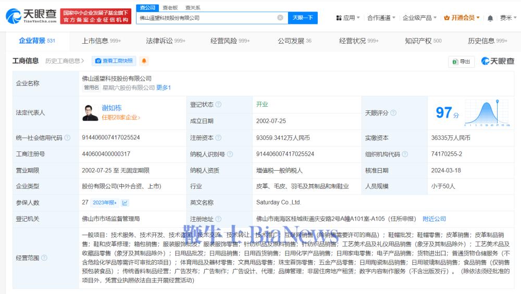Viewport: 521px width, 294px height.
Task: Select the 查老板 search tab
Action: [170, 8]
